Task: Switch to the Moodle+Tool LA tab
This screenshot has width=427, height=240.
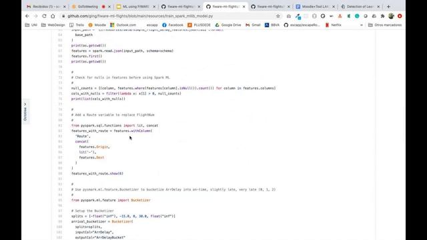Action: point(315,7)
